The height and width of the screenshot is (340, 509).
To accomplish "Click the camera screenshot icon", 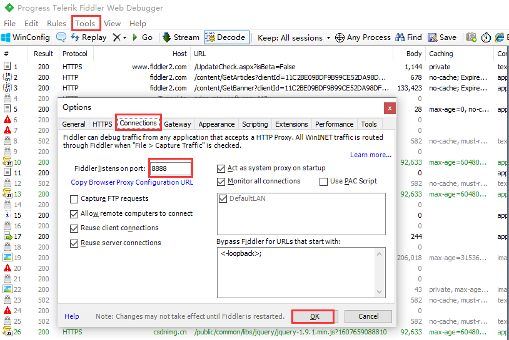I will pos(471,37).
